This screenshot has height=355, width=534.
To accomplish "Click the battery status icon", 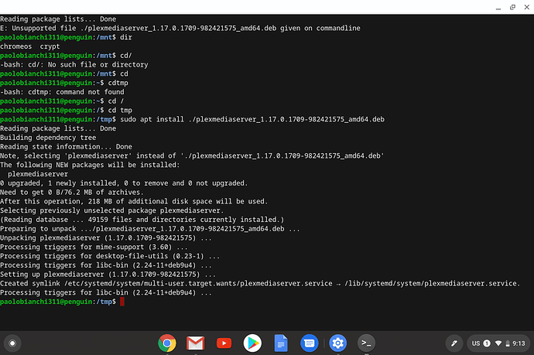I will [508, 343].
